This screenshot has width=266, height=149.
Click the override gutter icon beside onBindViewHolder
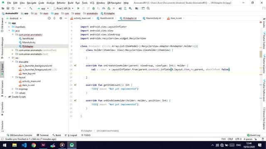(x=75, y=101)
